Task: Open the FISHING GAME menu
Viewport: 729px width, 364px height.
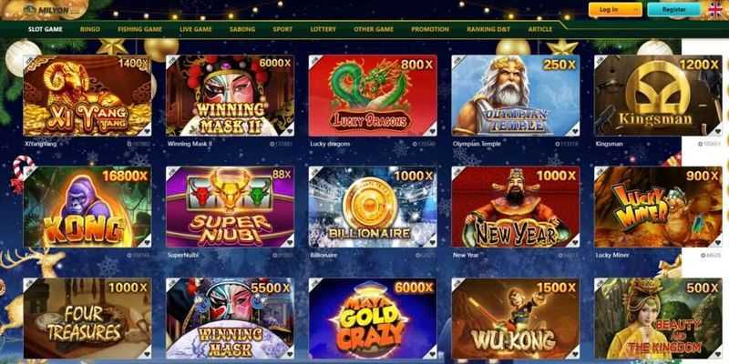Action: pyautogui.click(x=140, y=29)
